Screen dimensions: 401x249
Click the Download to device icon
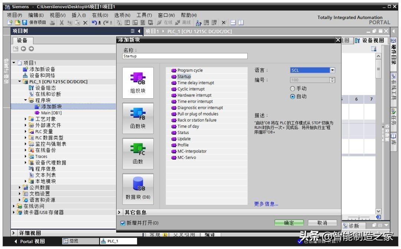(127, 23)
